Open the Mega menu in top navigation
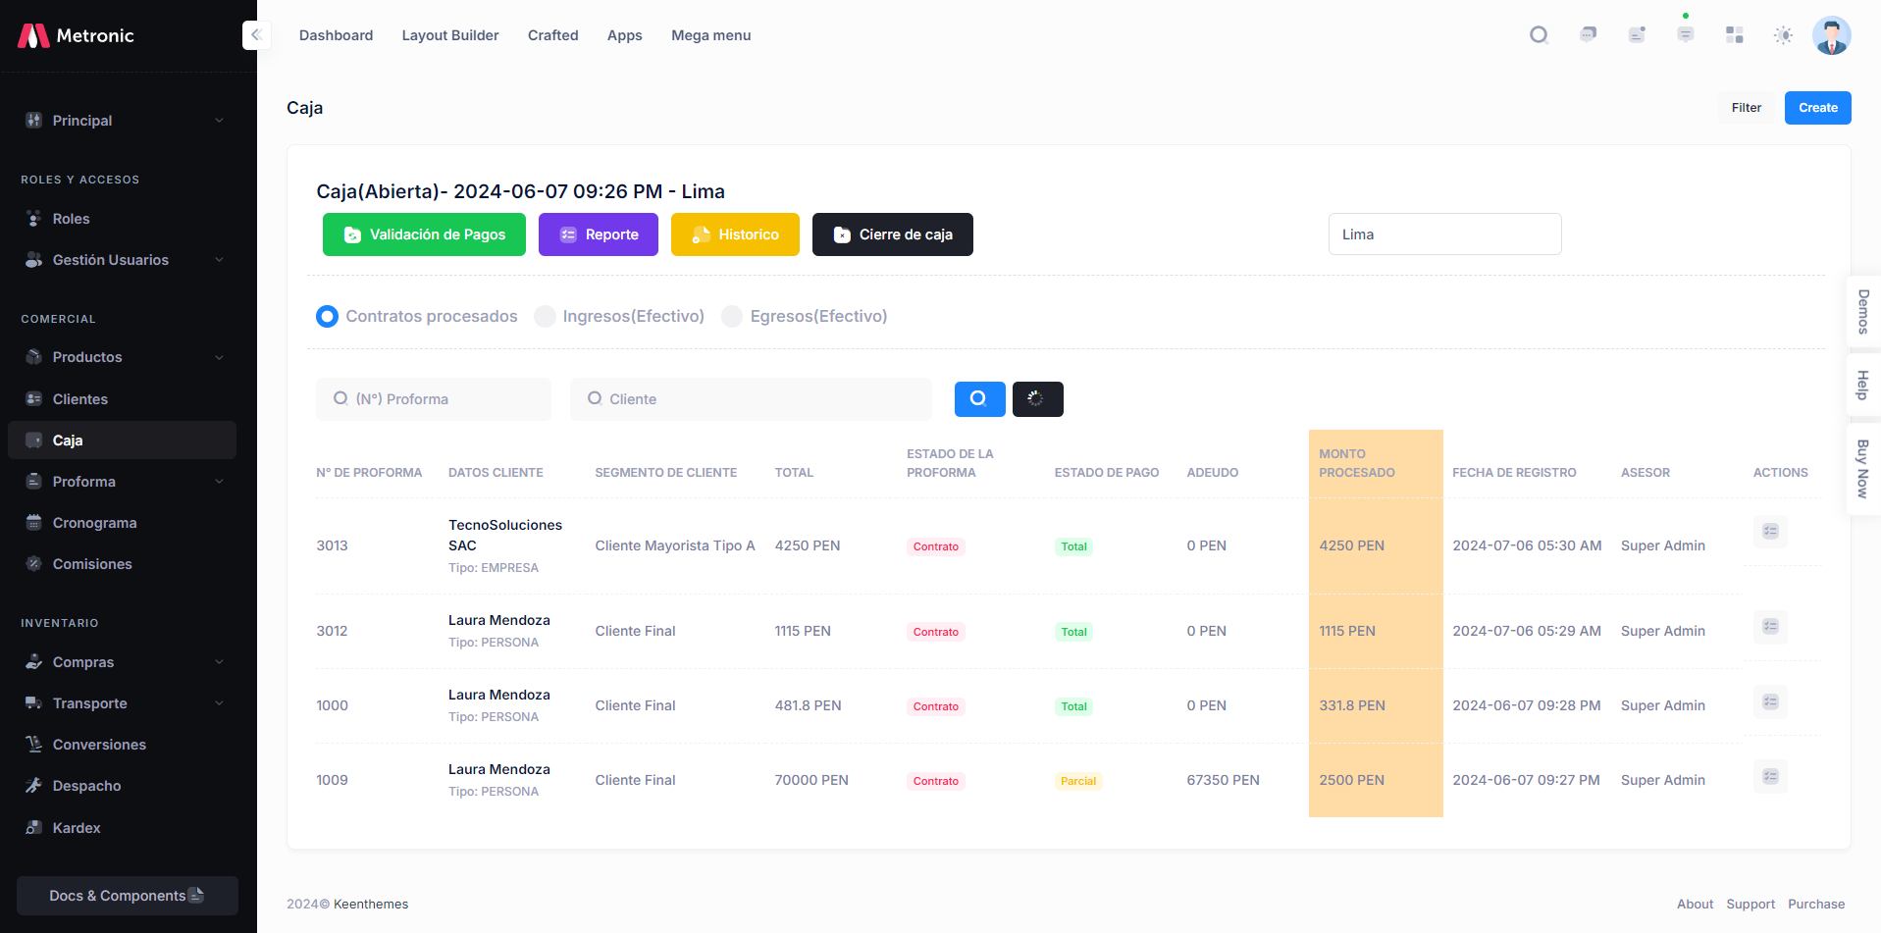Viewport: 1881px width, 933px height. point(710,35)
